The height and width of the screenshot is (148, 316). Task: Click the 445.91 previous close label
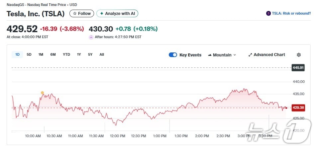coord(298,68)
